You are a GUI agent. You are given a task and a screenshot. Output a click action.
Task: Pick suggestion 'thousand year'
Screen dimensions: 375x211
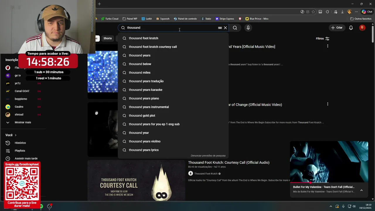point(173,133)
